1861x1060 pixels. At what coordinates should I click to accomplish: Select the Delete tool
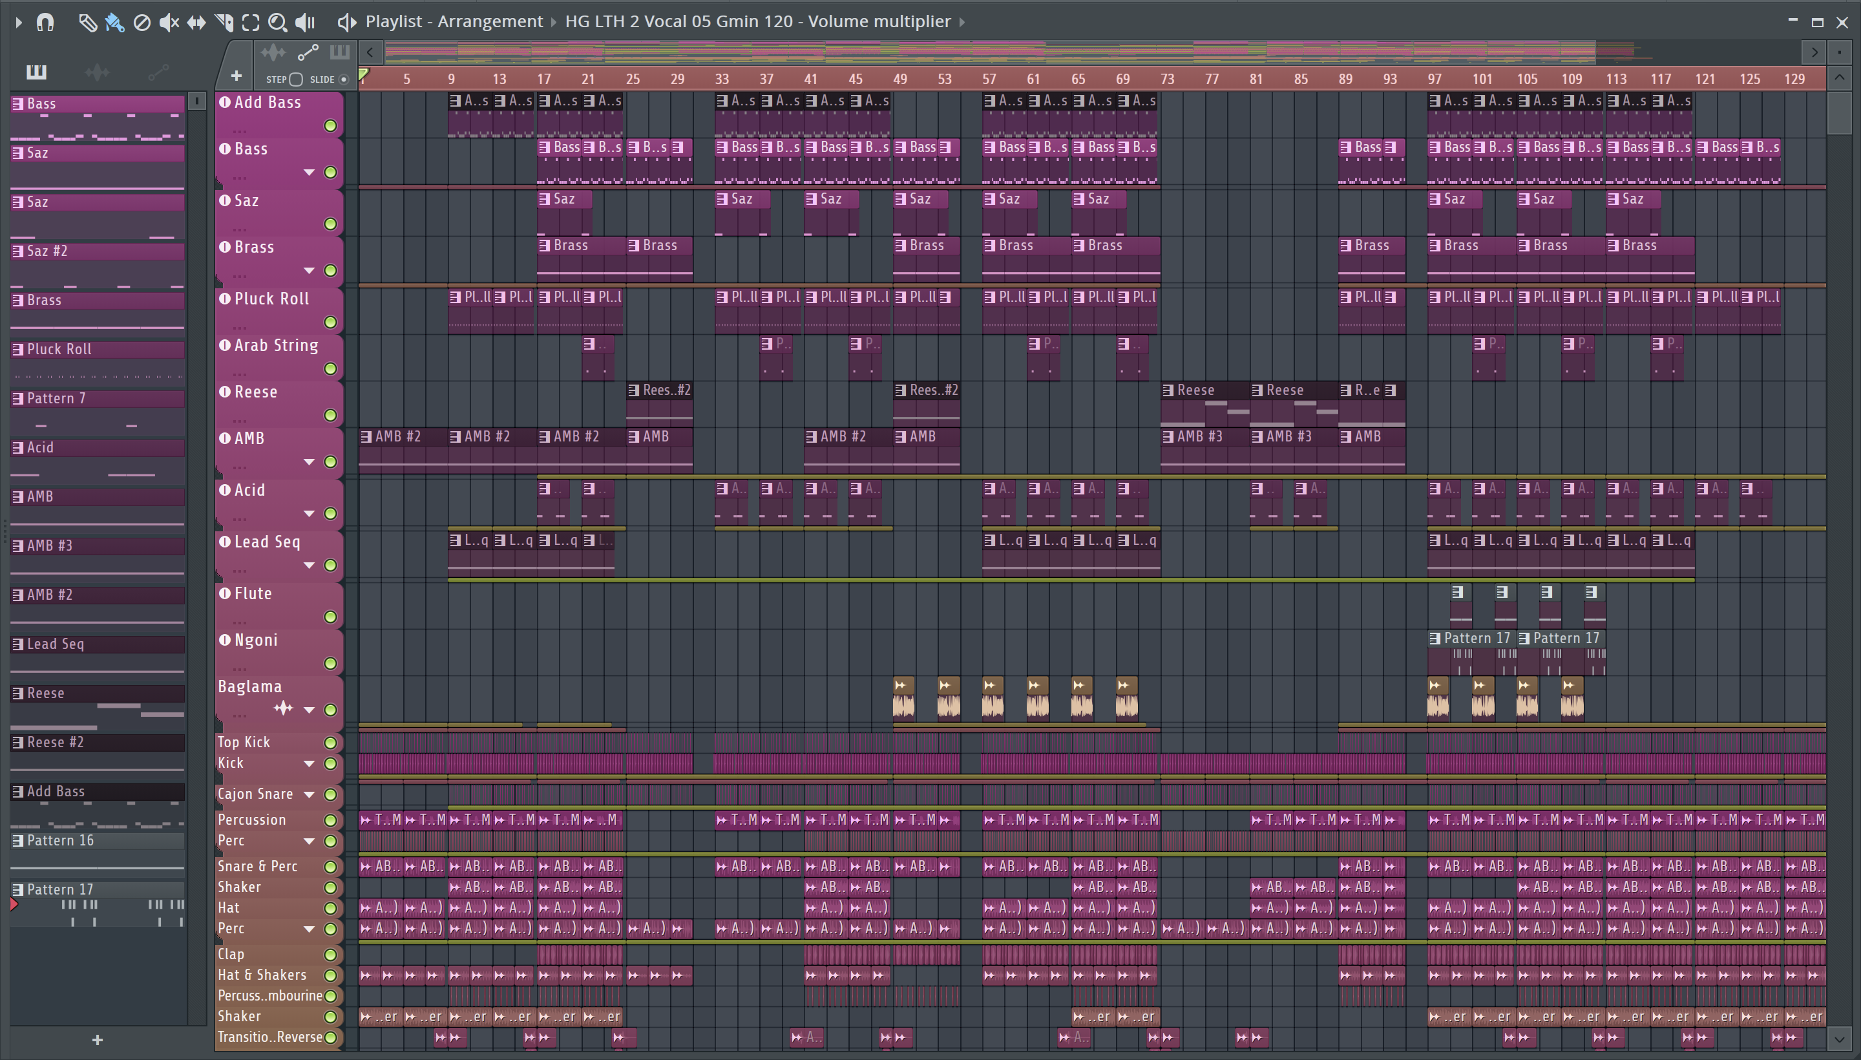tap(142, 22)
